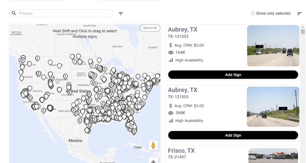This screenshot has width=306, height=163.
Task: Open the first Aubrey, TX listing title
Action: (183, 30)
